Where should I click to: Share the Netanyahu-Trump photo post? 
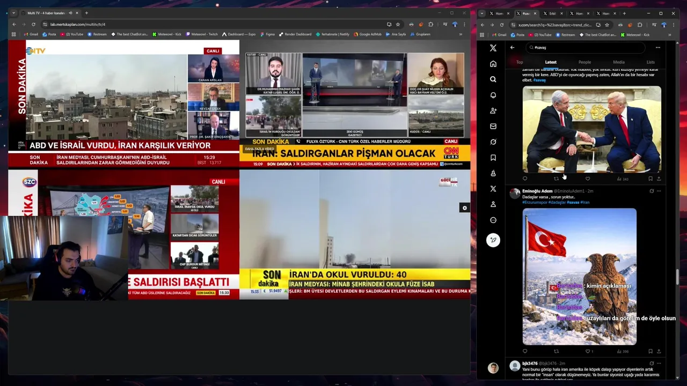click(x=659, y=179)
